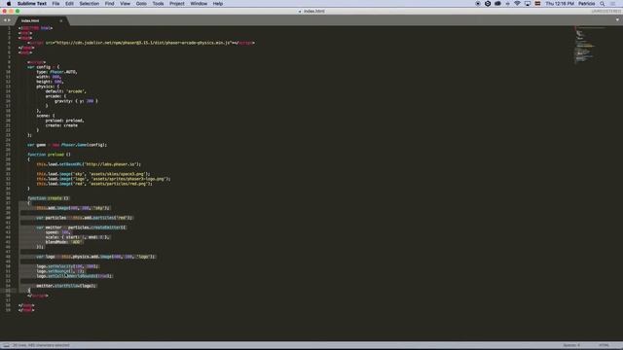
Task: Click the emitter.startFollow(logo) line
Action: 66,286
